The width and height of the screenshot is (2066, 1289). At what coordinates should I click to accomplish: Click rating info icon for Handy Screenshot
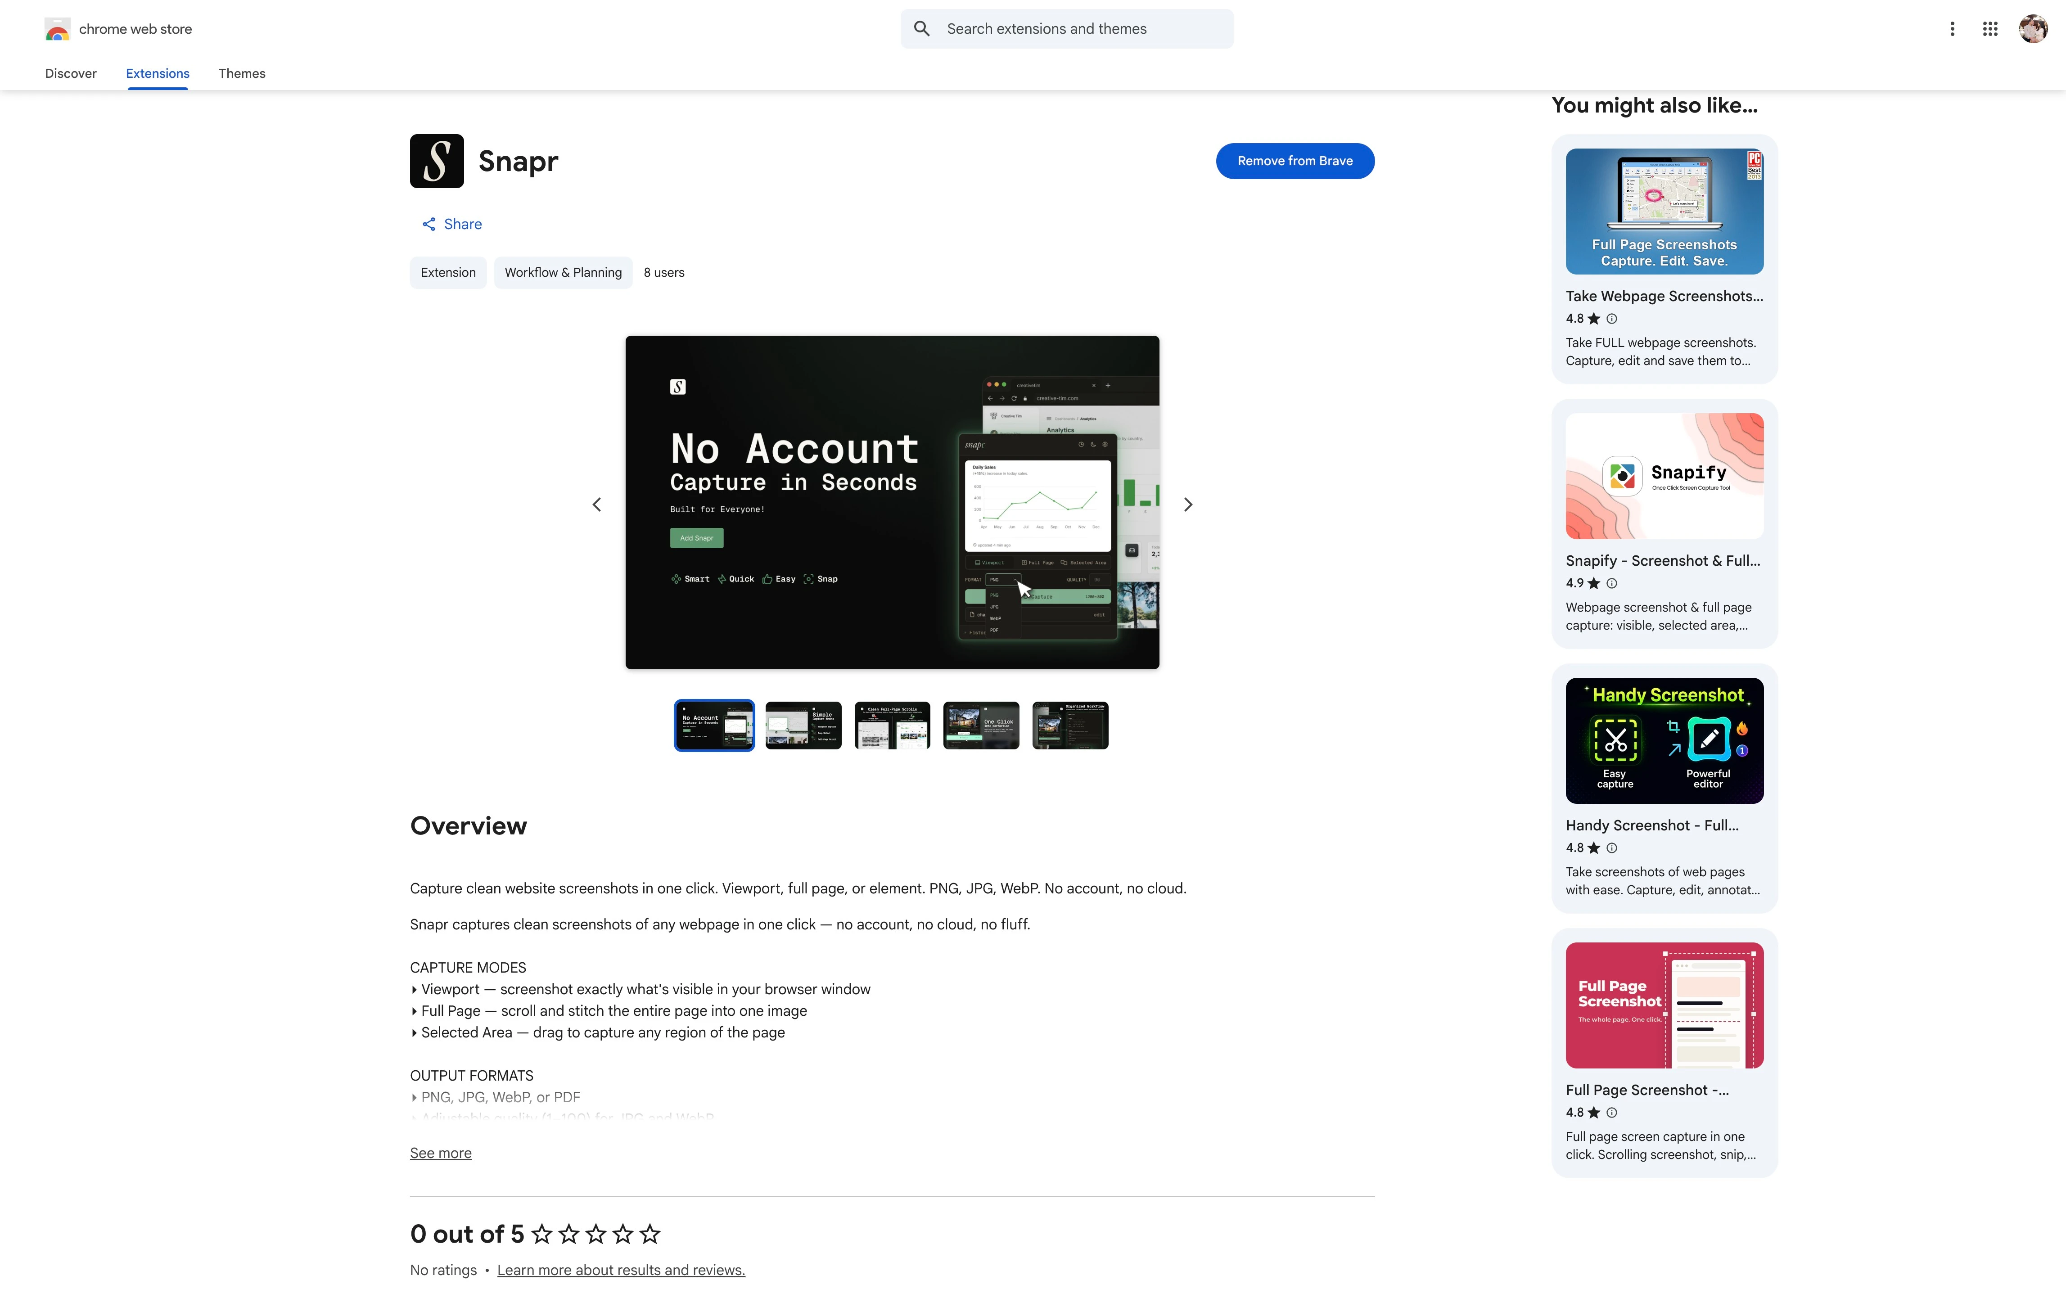(1612, 848)
